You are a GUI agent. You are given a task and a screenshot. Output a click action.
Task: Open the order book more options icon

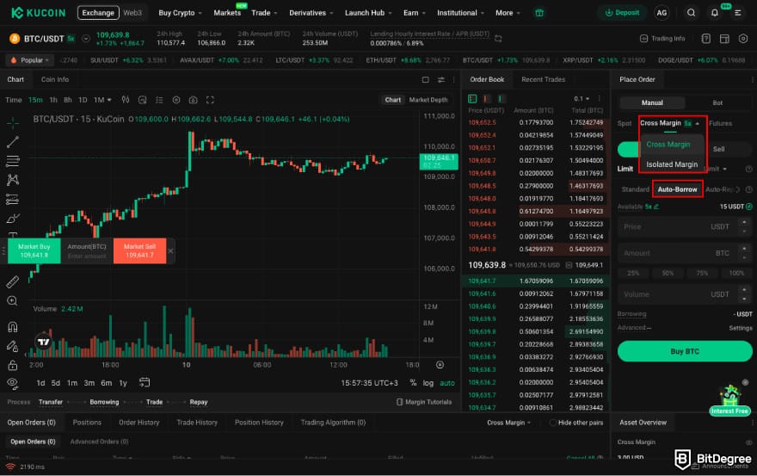coord(599,99)
